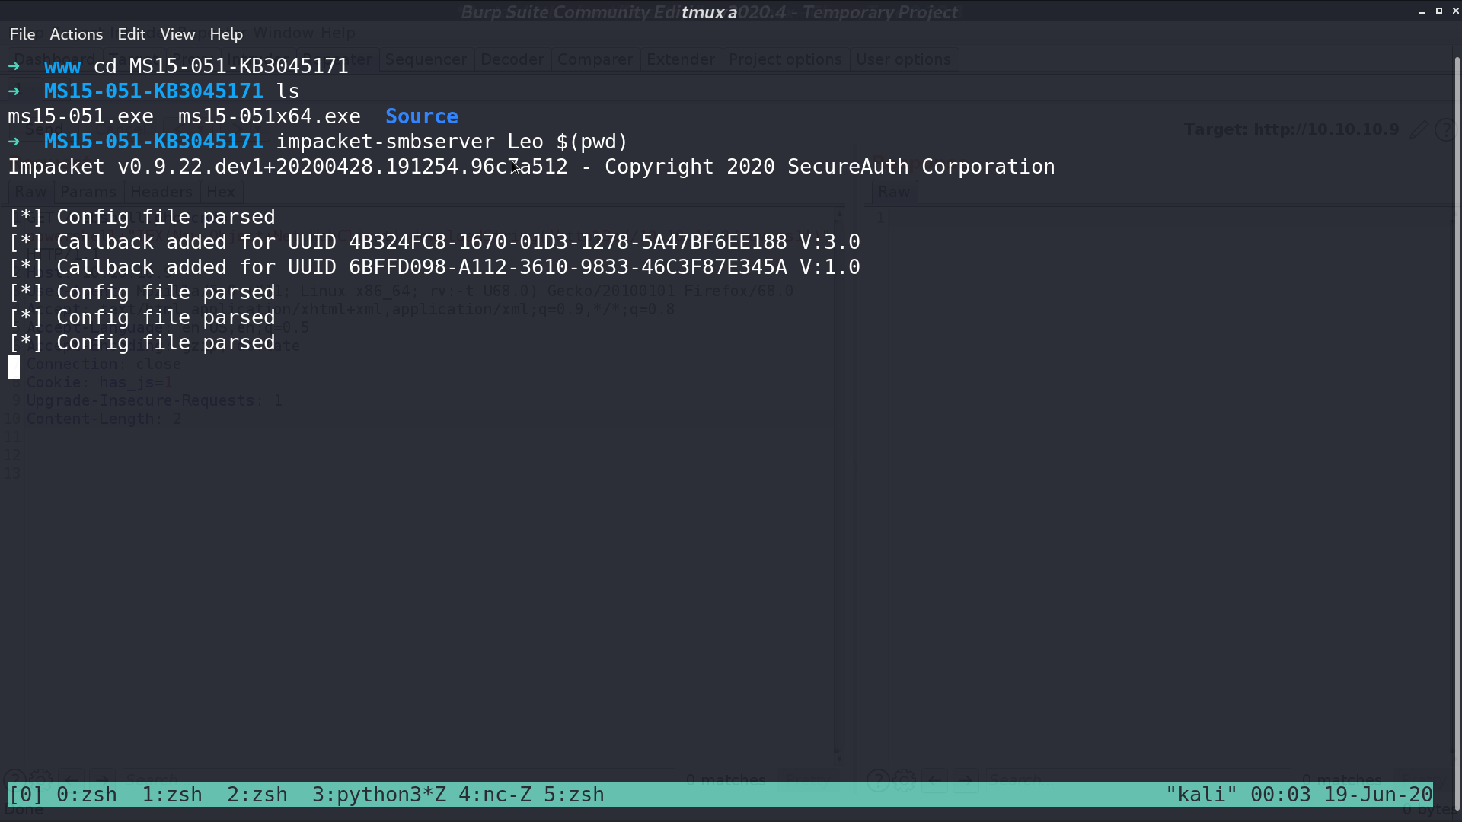1462x822 pixels.
Task: Open the Edit menu
Action: [131, 34]
